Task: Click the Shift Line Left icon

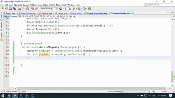Action: (58, 16)
